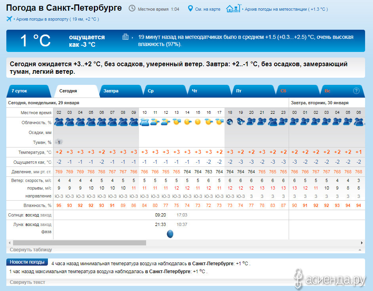Image resolution: width=373 pixels, height=291 pixels.
Task: Click the sunset time 17:03
Action: tap(182, 215)
